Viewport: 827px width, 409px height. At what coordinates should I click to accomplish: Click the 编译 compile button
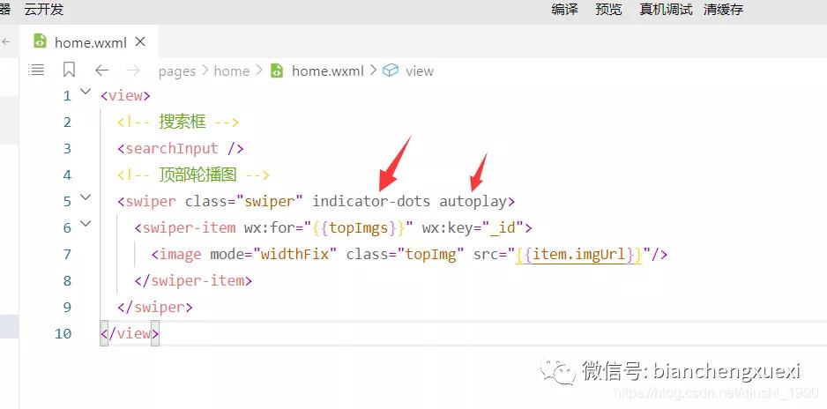pyautogui.click(x=565, y=9)
